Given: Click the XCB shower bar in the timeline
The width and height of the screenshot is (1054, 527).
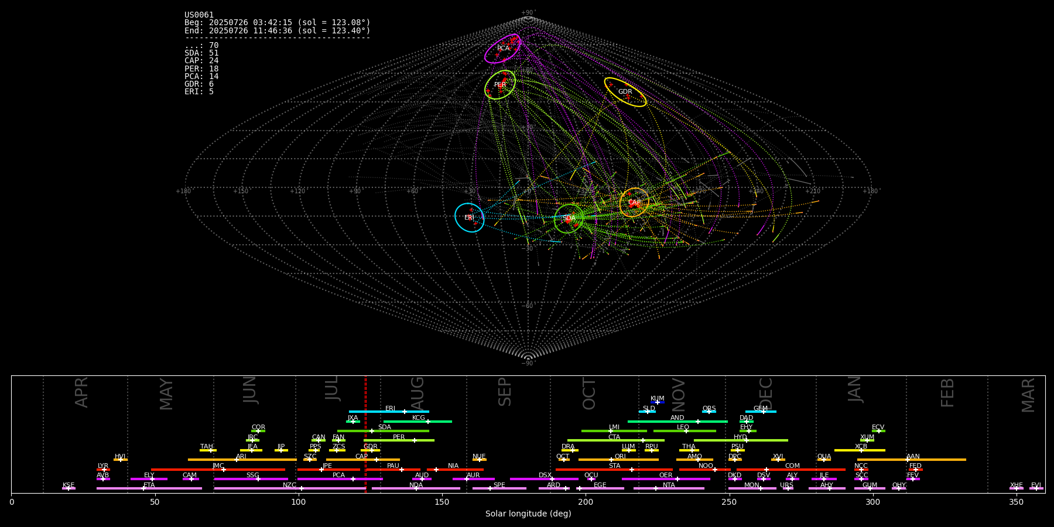Looking at the screenshot, I should 860,450.
